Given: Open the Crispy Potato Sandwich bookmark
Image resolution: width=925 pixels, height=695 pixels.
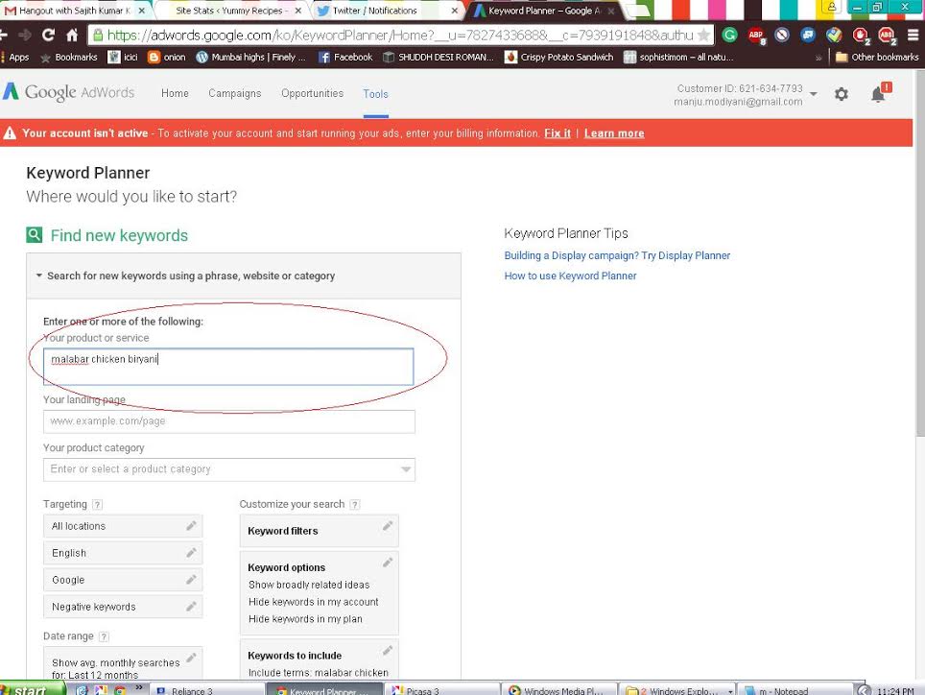Looking at the screenshot, I should click(x=559, y=58).
